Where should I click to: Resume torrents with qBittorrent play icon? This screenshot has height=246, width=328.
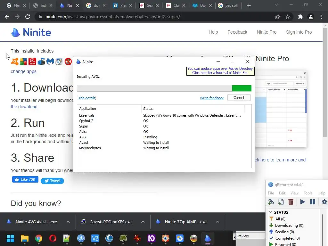coord(302,202)
